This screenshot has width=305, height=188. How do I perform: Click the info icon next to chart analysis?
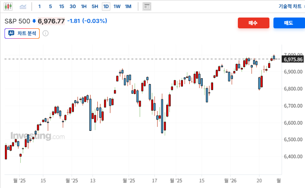46,33
